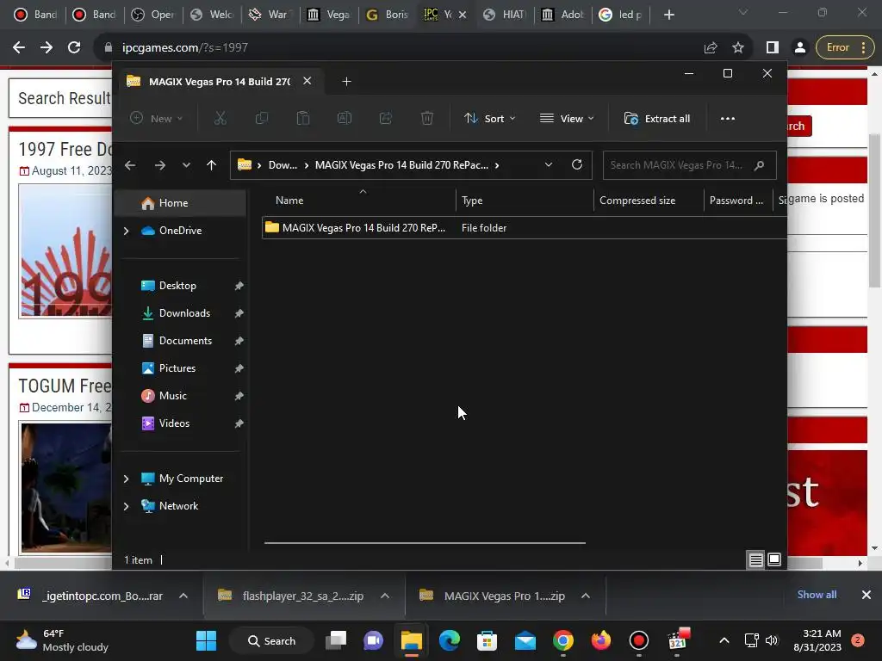Viewport: 882px width, 661px height.
Task: Select MAGIX Vegas Pro 14 Build Explorer tab
Action: point(218,82)
